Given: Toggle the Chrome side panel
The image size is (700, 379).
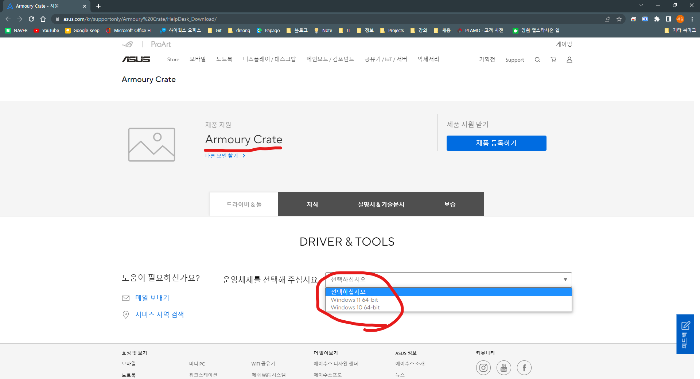Looking at the screenshot, I should pos(669,19).
